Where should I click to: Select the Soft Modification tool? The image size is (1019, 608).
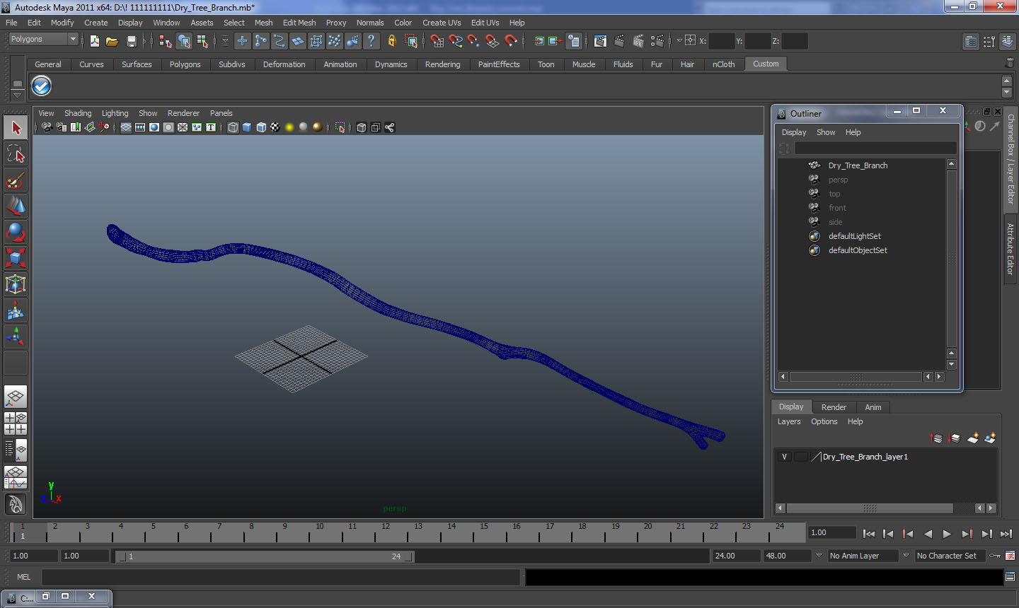point(16,310)
